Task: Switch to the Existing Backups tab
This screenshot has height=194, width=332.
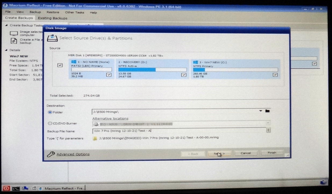Action: click(x=53, y=18)
